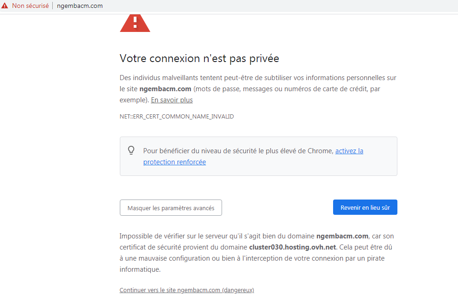Continue to ngembacm.com via the dangerous link

click(x=186, y=290)
